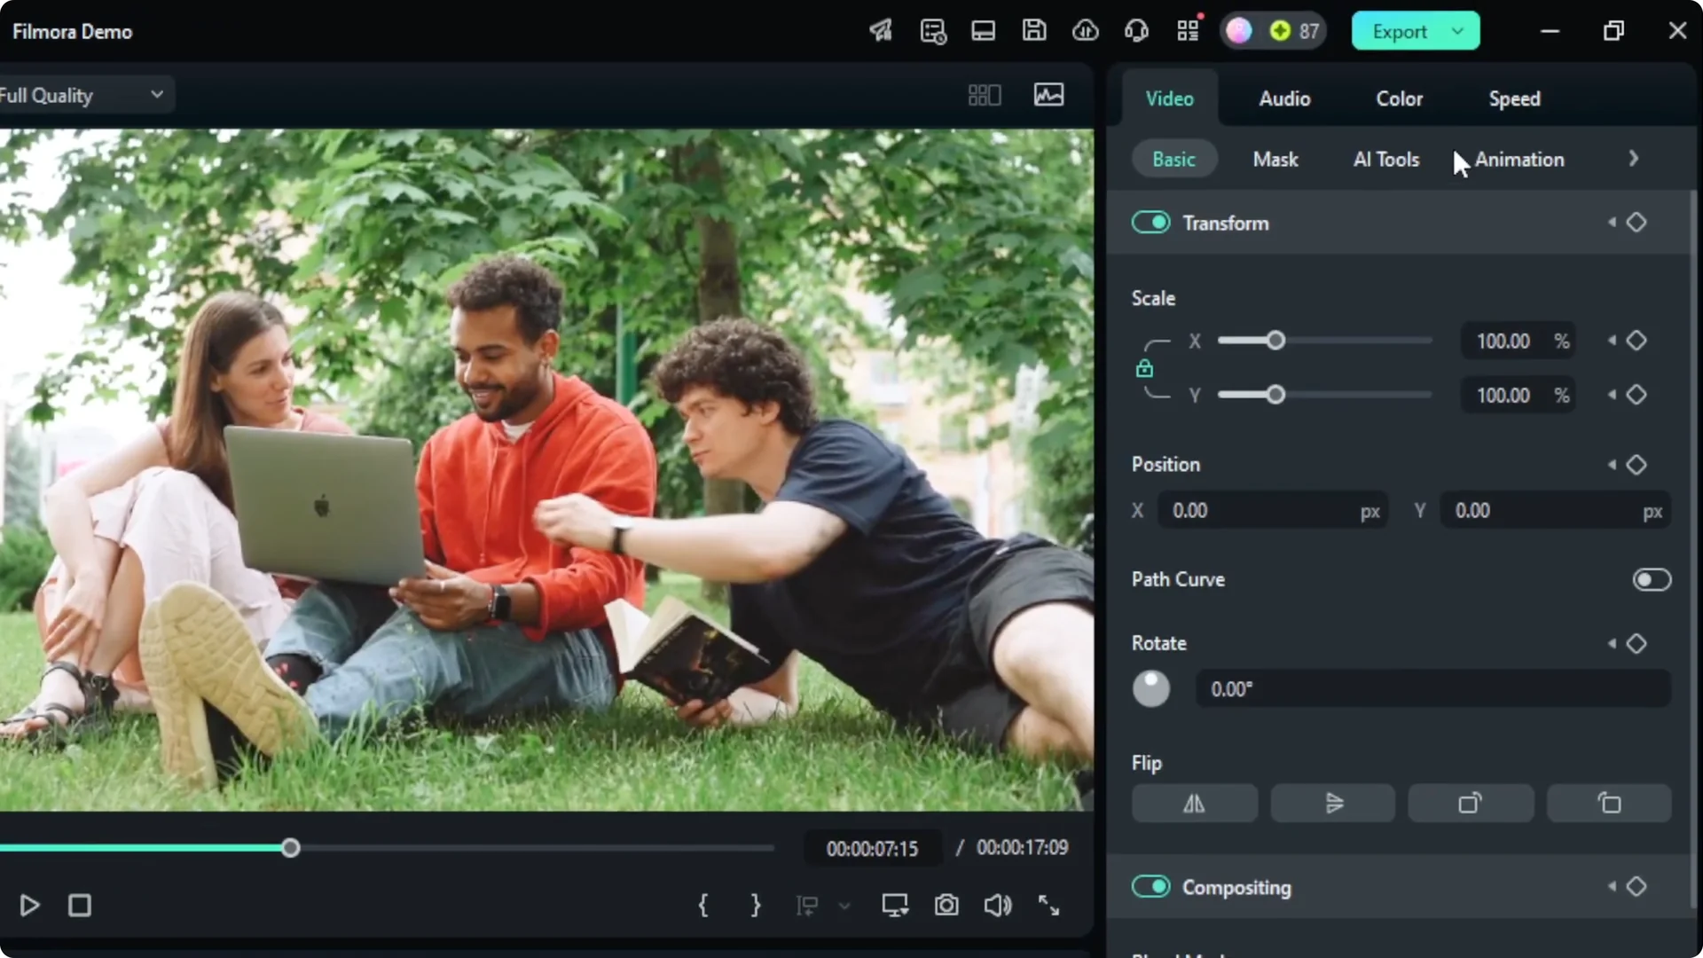Mark in point with the left brace icon
Viewport: 1703px width, 958px height.
click(x=703, y=905)
